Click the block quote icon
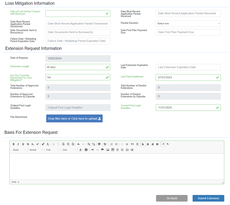230x205 pixels. pyautogui.click(x=132, y=144)
